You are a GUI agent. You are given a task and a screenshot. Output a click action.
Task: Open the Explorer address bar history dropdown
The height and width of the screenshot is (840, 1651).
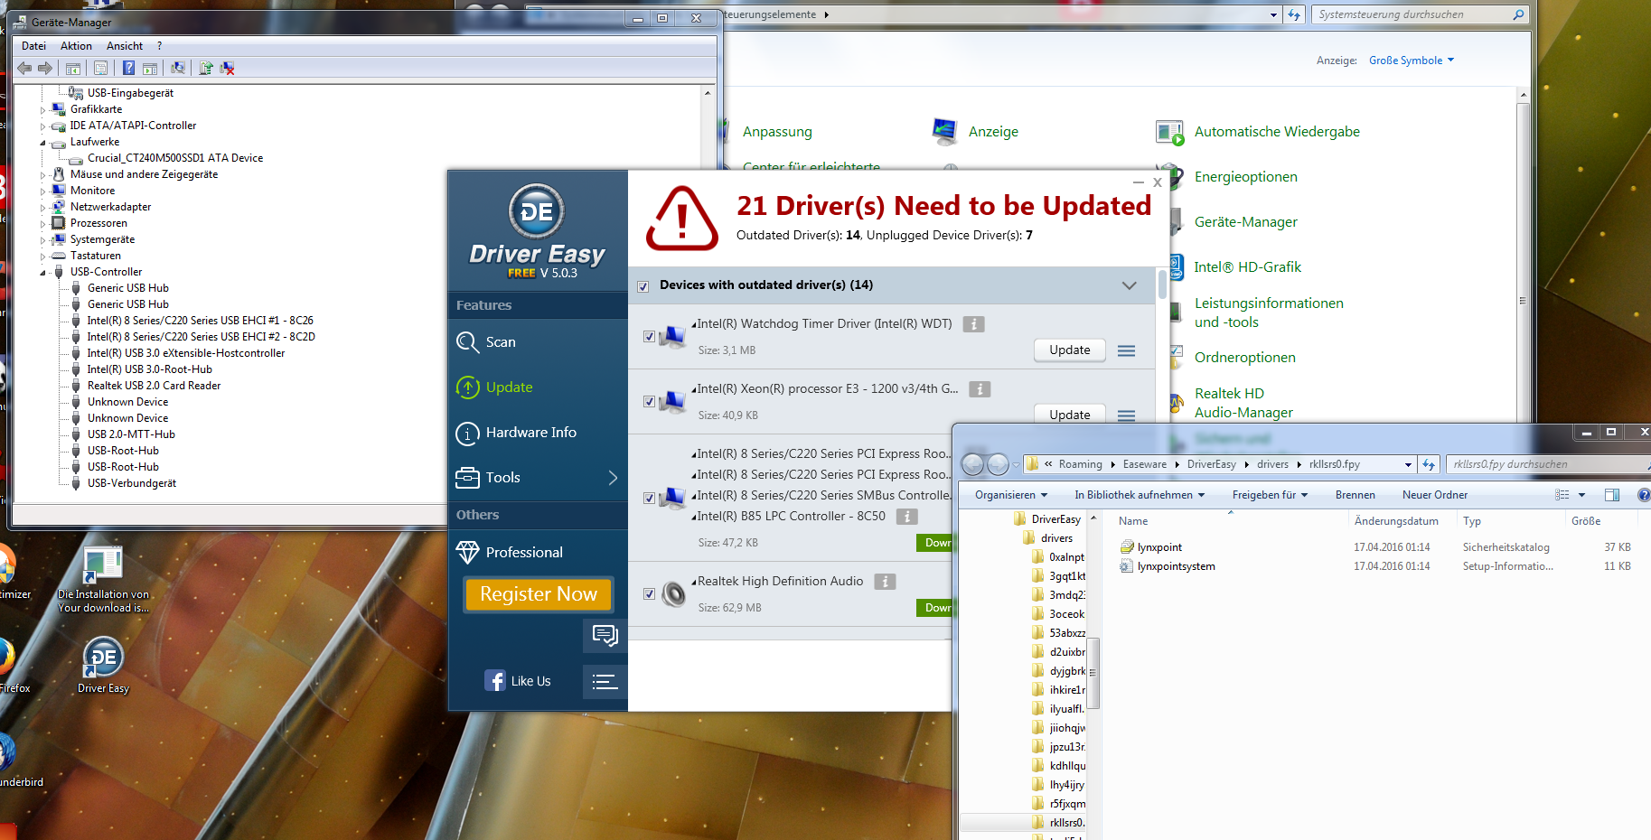coord(1408,464)
